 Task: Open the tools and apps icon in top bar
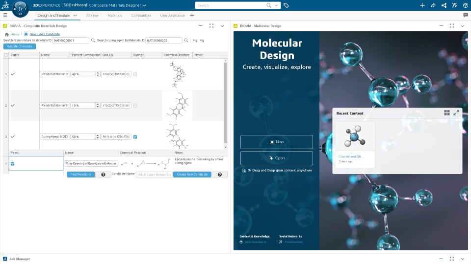[454, 5]
